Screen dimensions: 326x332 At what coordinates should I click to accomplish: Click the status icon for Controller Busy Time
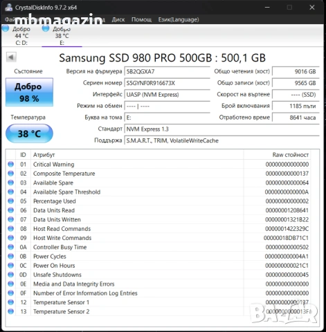[10, 247]
